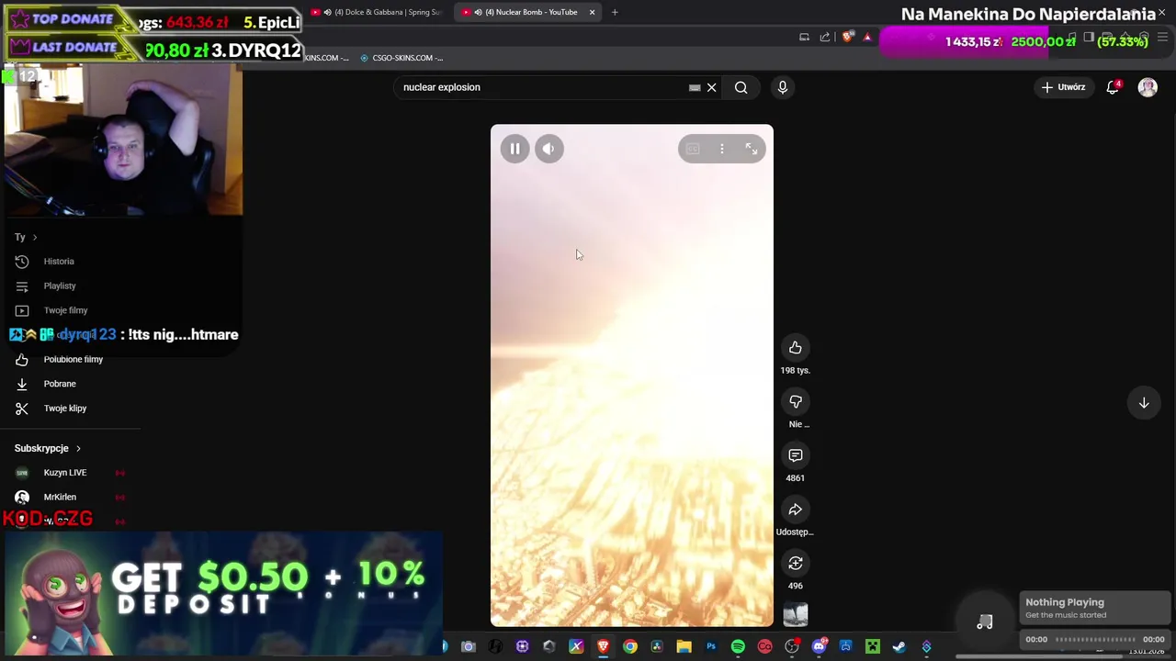Toggle captions on the Shorts player
Image resolution: width=1176 pixels, height=661 pixels.
(x=693, y=149)
